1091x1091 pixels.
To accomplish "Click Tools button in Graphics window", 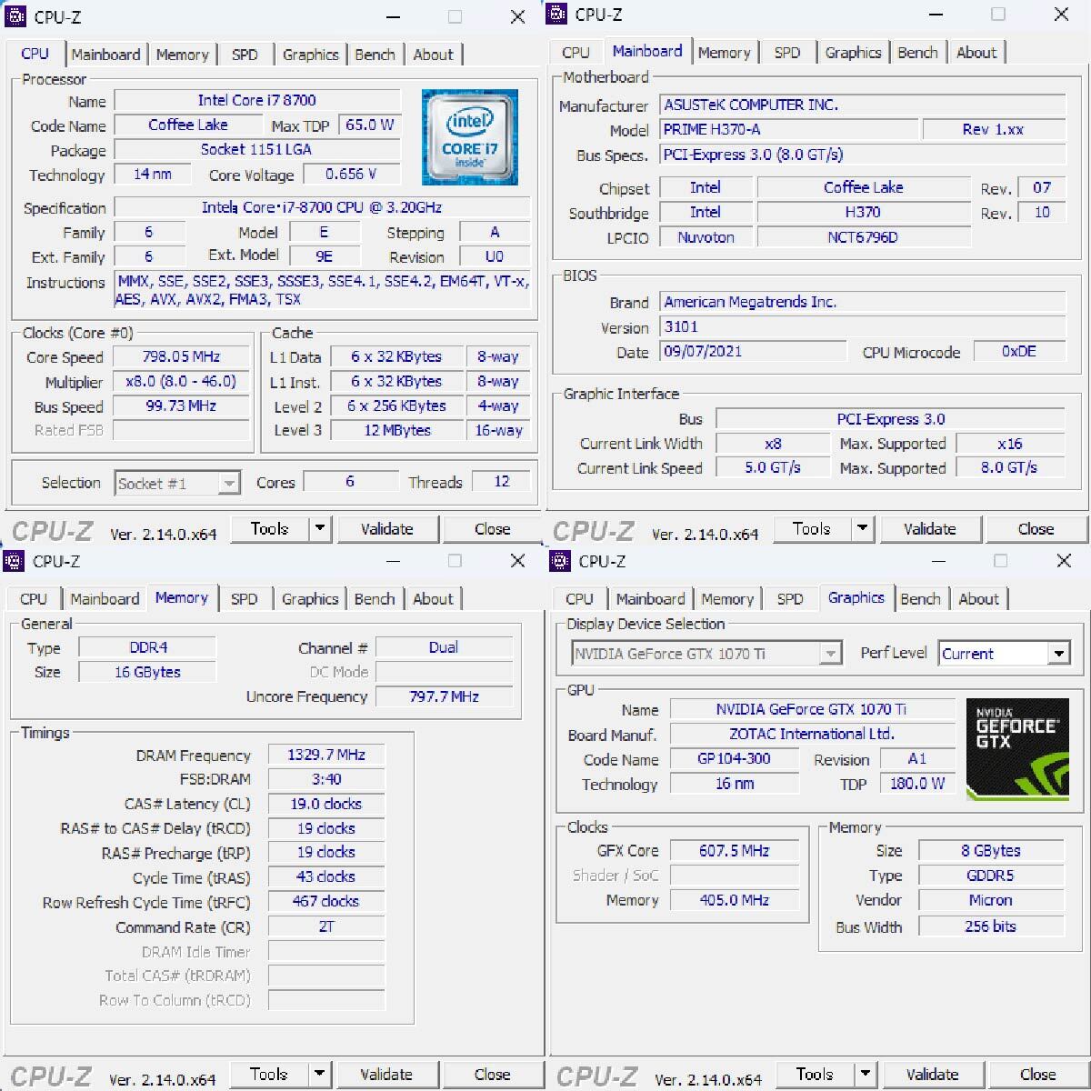I will click(815, 1074).
